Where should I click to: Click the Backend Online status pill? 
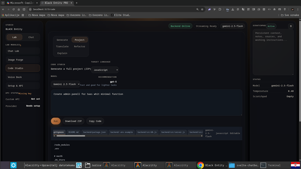(180, 26)
